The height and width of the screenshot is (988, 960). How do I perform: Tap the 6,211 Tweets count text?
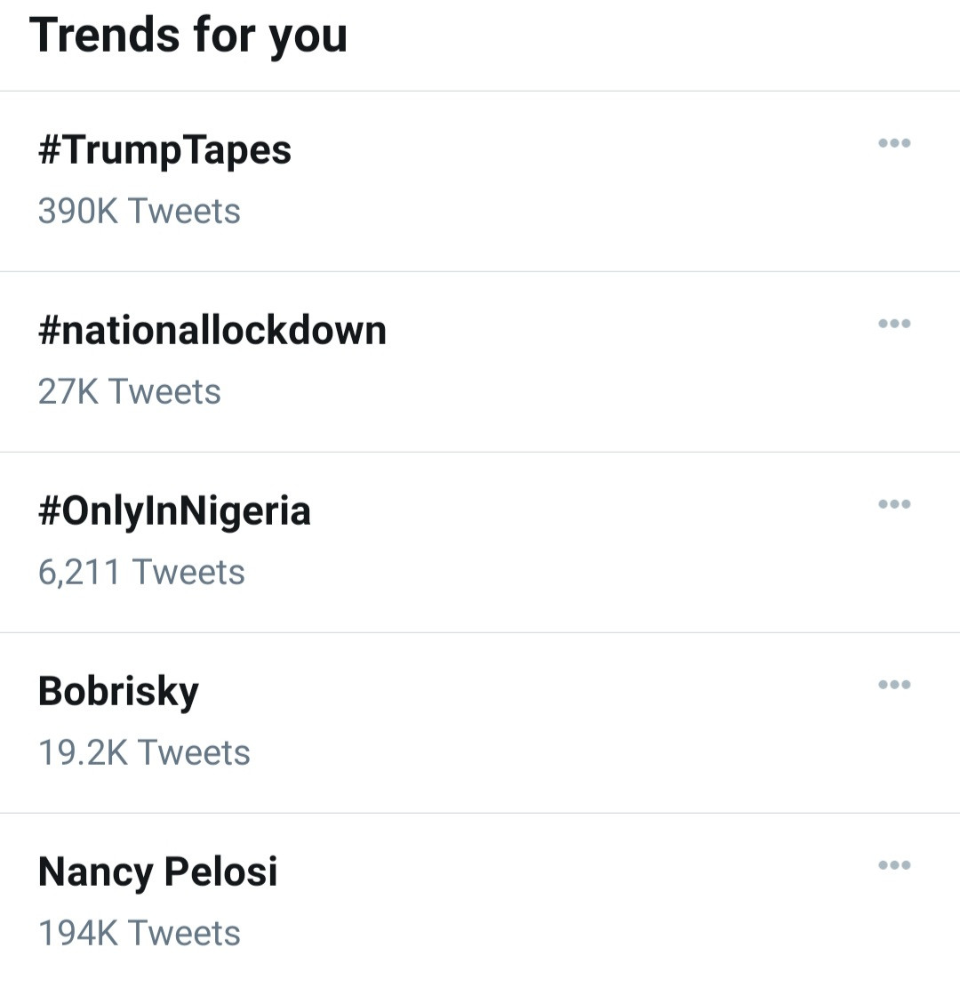[141, 573]
